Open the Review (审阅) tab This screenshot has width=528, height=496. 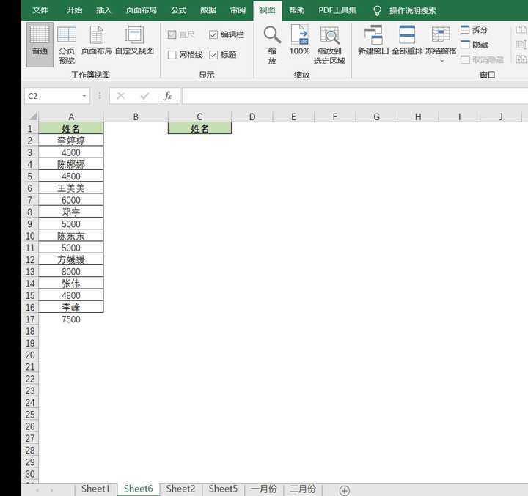click(238, 10)
